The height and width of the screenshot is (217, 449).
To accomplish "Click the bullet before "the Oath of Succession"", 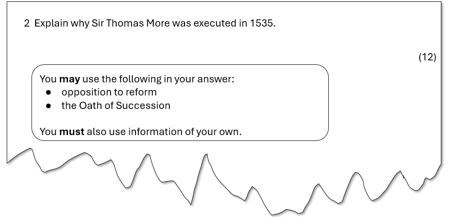I will (x=48, y=106).
